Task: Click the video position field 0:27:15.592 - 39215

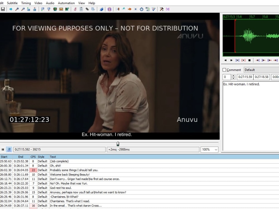Action: coord(59,149)
